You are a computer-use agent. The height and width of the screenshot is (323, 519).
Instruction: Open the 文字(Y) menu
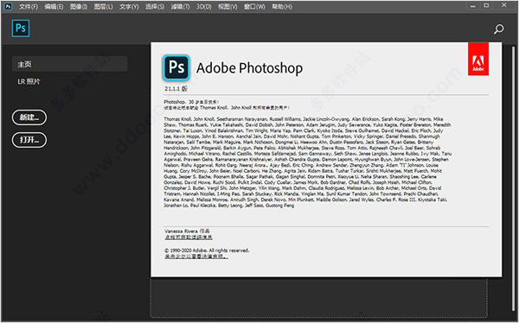(129, 7)
